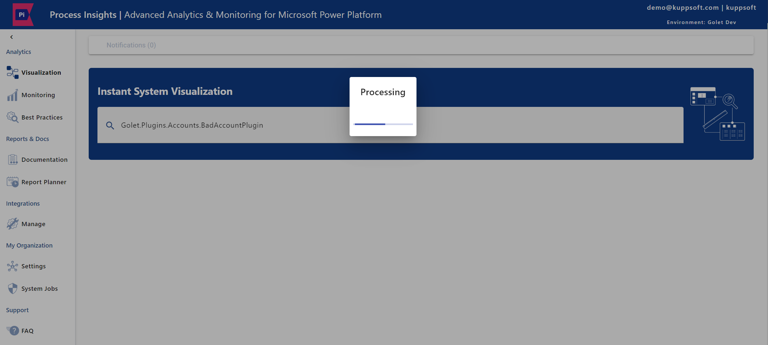Click the Monitoring bar chart icon
The width and height of the screenshot is (768, 345).
[13, 95]
